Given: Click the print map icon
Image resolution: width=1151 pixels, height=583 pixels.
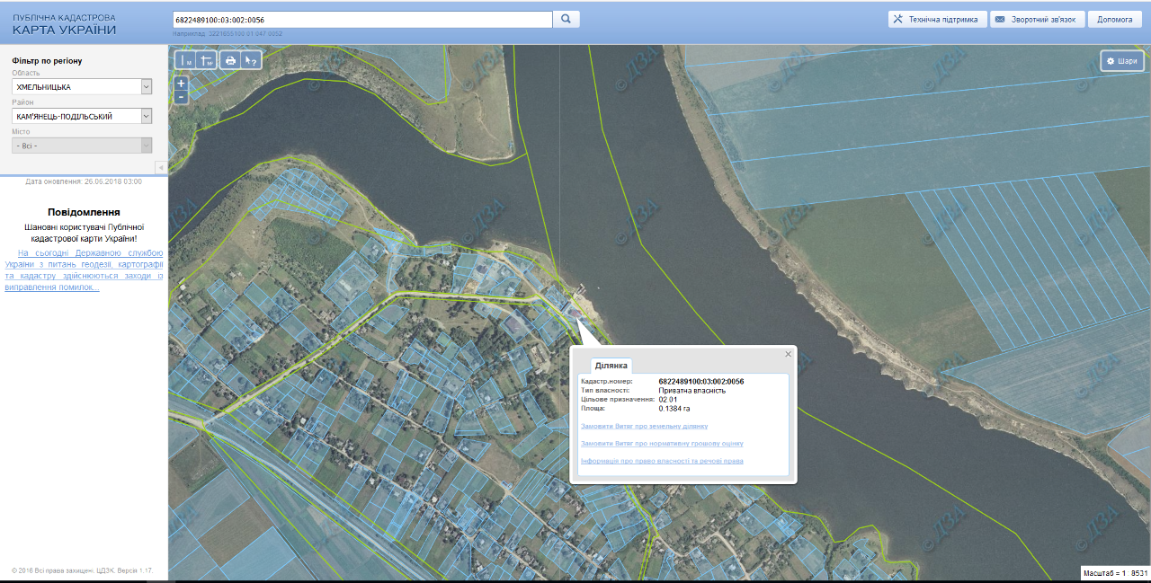Looking at the screenshot, I should [x=230, y=60].
